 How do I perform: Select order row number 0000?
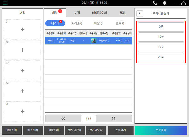[x=89, y=41]
